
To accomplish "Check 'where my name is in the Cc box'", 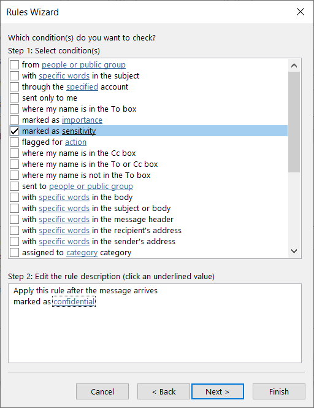I will coord(14,153).
